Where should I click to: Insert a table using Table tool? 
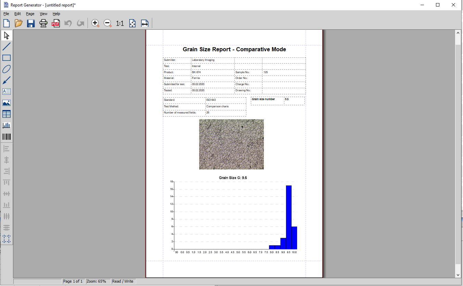(x=7, y=114)
